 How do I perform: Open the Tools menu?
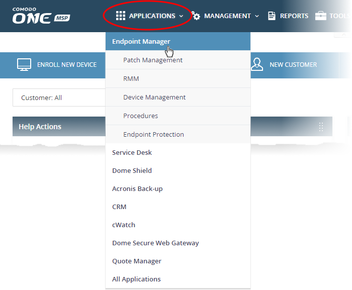tap(332, 16)
